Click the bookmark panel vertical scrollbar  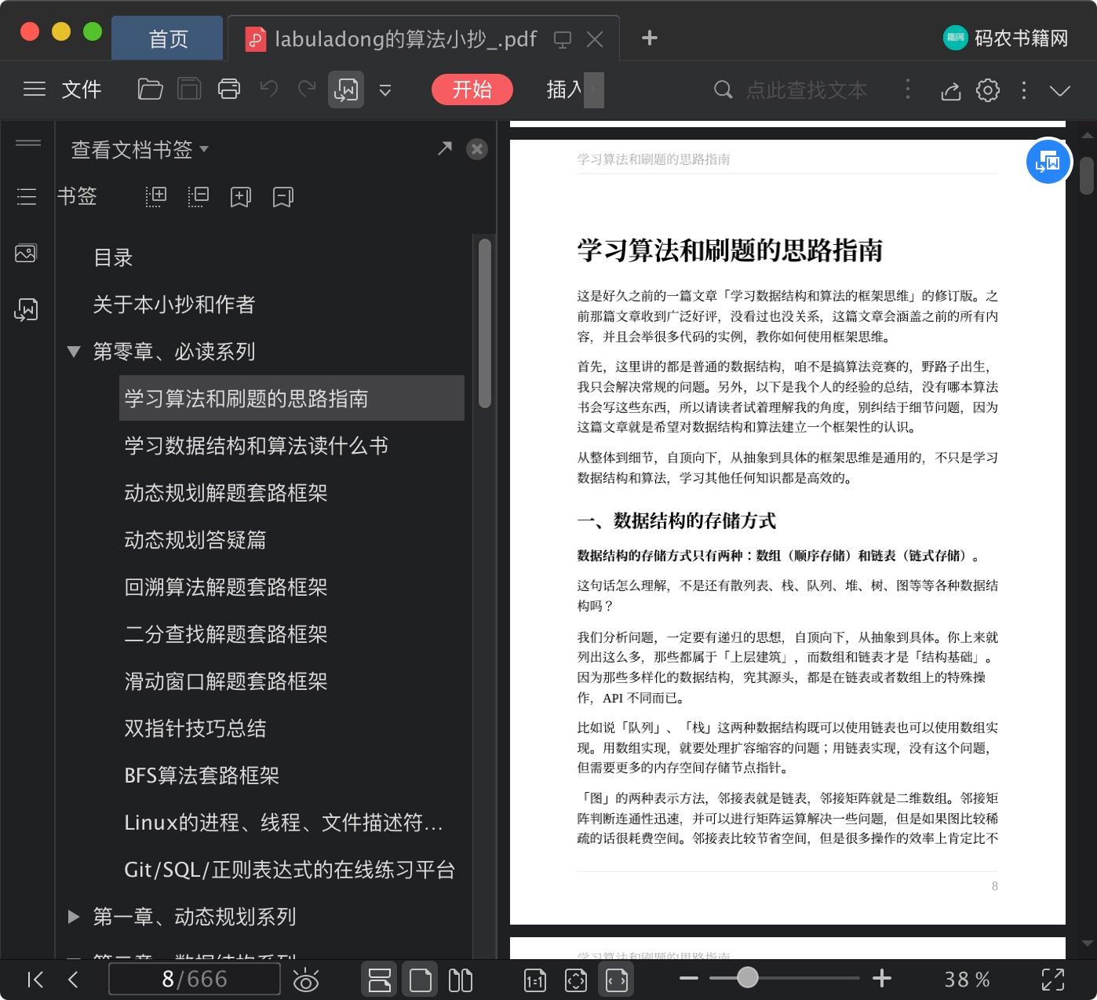tap(484, 323)
